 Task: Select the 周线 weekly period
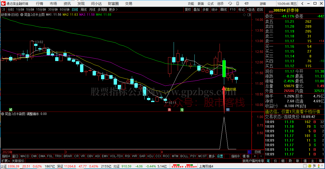click(84, 9)
